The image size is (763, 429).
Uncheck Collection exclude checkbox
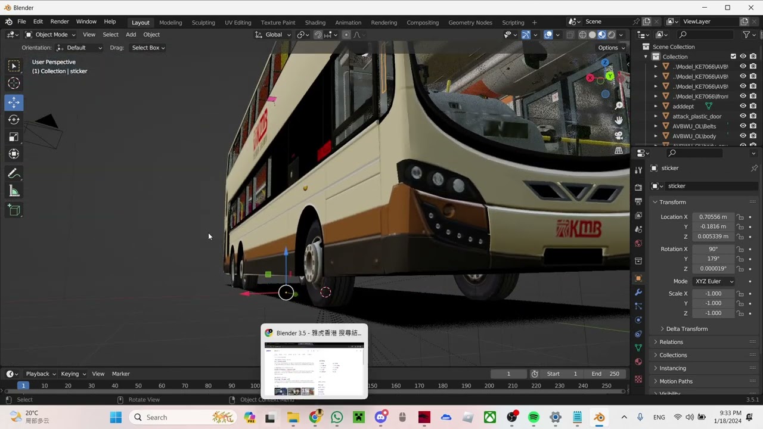[x=733, y=57]
